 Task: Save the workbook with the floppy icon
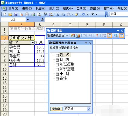point(16,15)
